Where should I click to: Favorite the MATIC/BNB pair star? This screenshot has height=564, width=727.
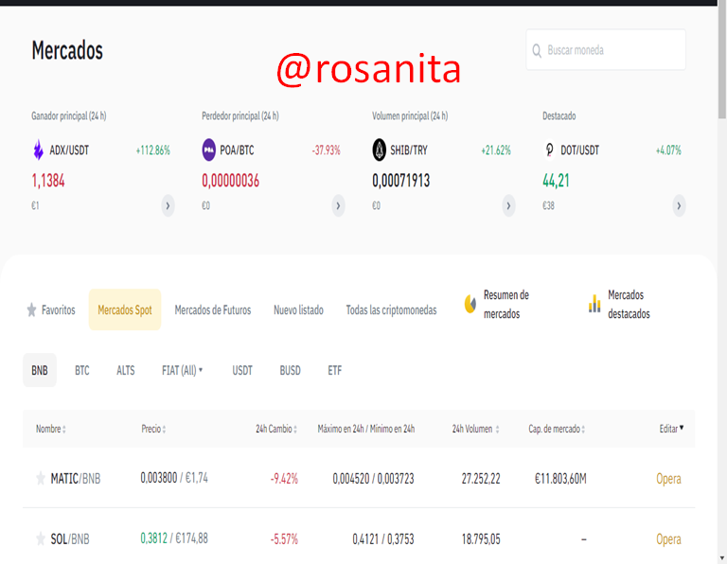(x=41, y=478)
